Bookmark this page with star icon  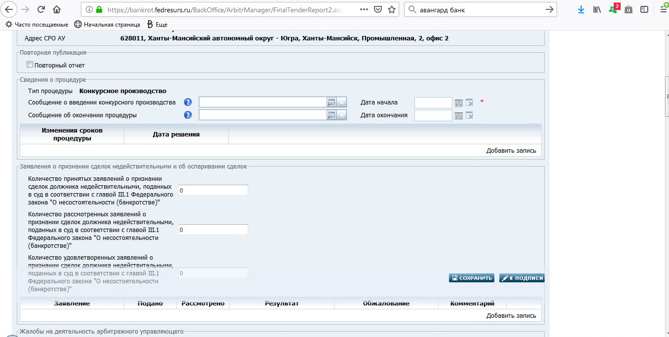[x=392, y=9]
